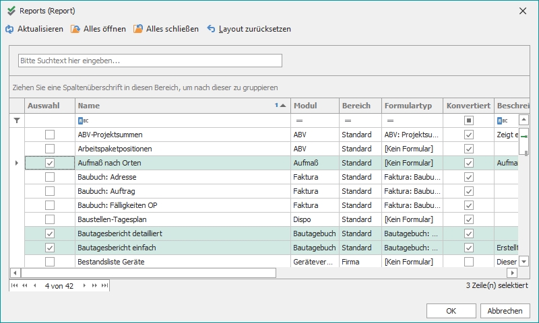The width and height of the screenshot is (539, 323).
Task: Click the Layout zurücksetzen undo arrow icon
Action: tap(211, 29)
